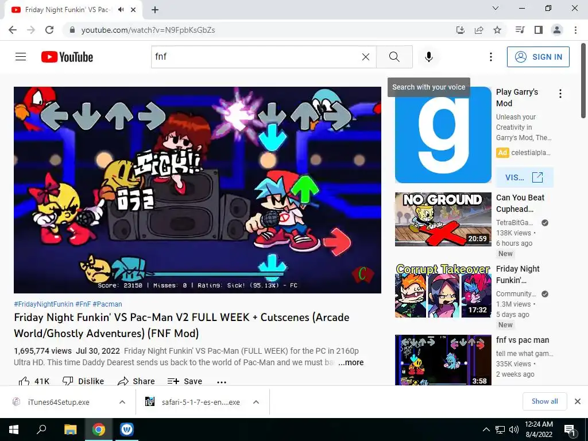
Task: Expand safari download options chevron
Action: click(256, 402)
